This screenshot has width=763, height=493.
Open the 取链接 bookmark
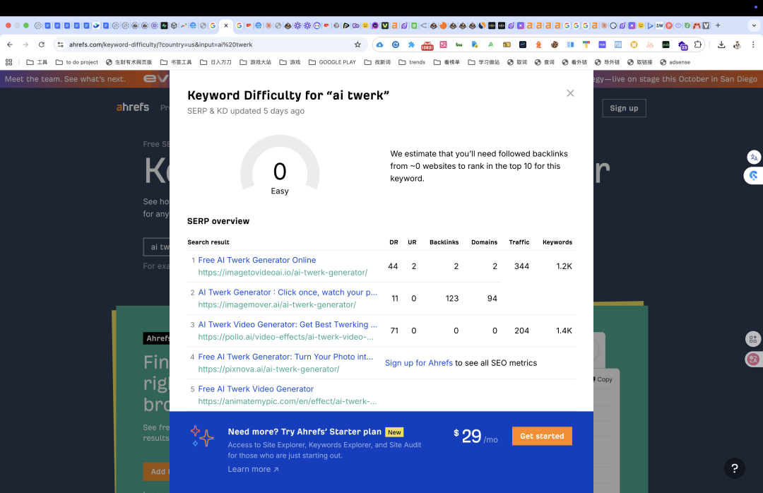tap(640, 62)
